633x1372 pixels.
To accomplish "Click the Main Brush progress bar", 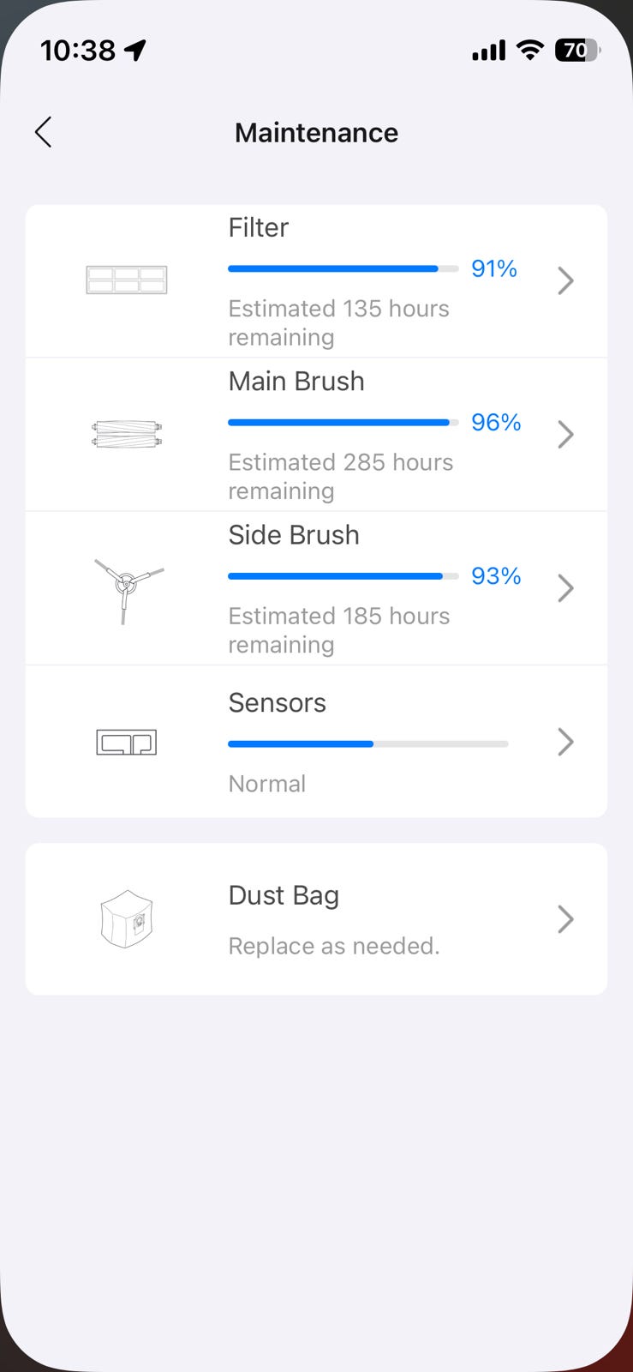I will (343, 422).
